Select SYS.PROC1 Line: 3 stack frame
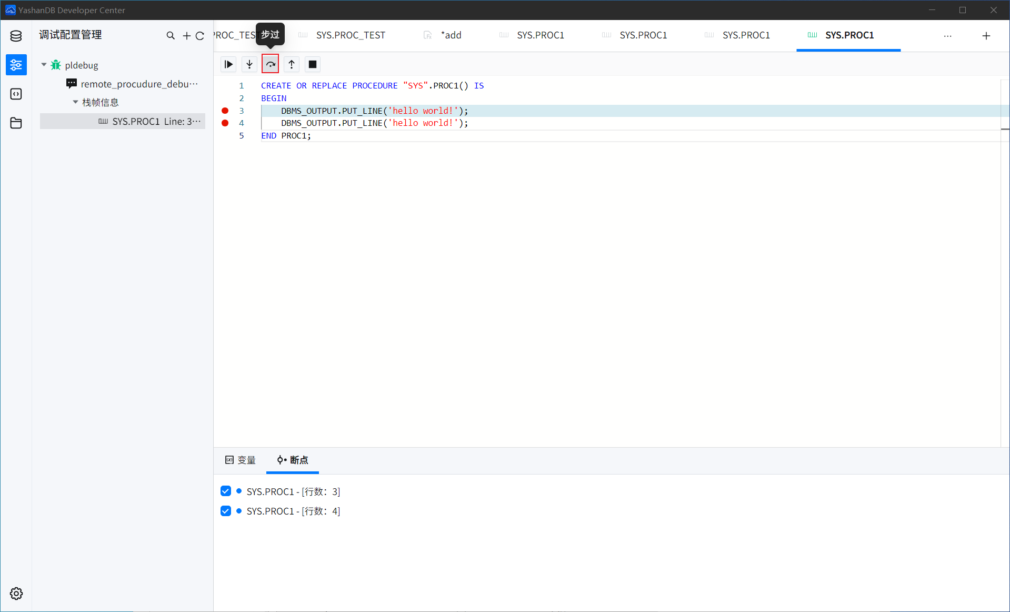This screenshot has height=612, width=1010. 123,121
